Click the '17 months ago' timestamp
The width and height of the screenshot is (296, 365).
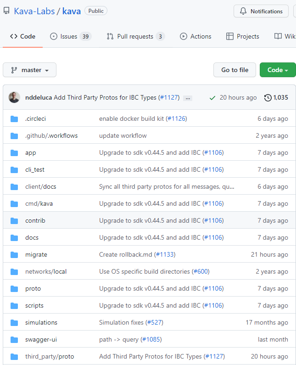267,323
